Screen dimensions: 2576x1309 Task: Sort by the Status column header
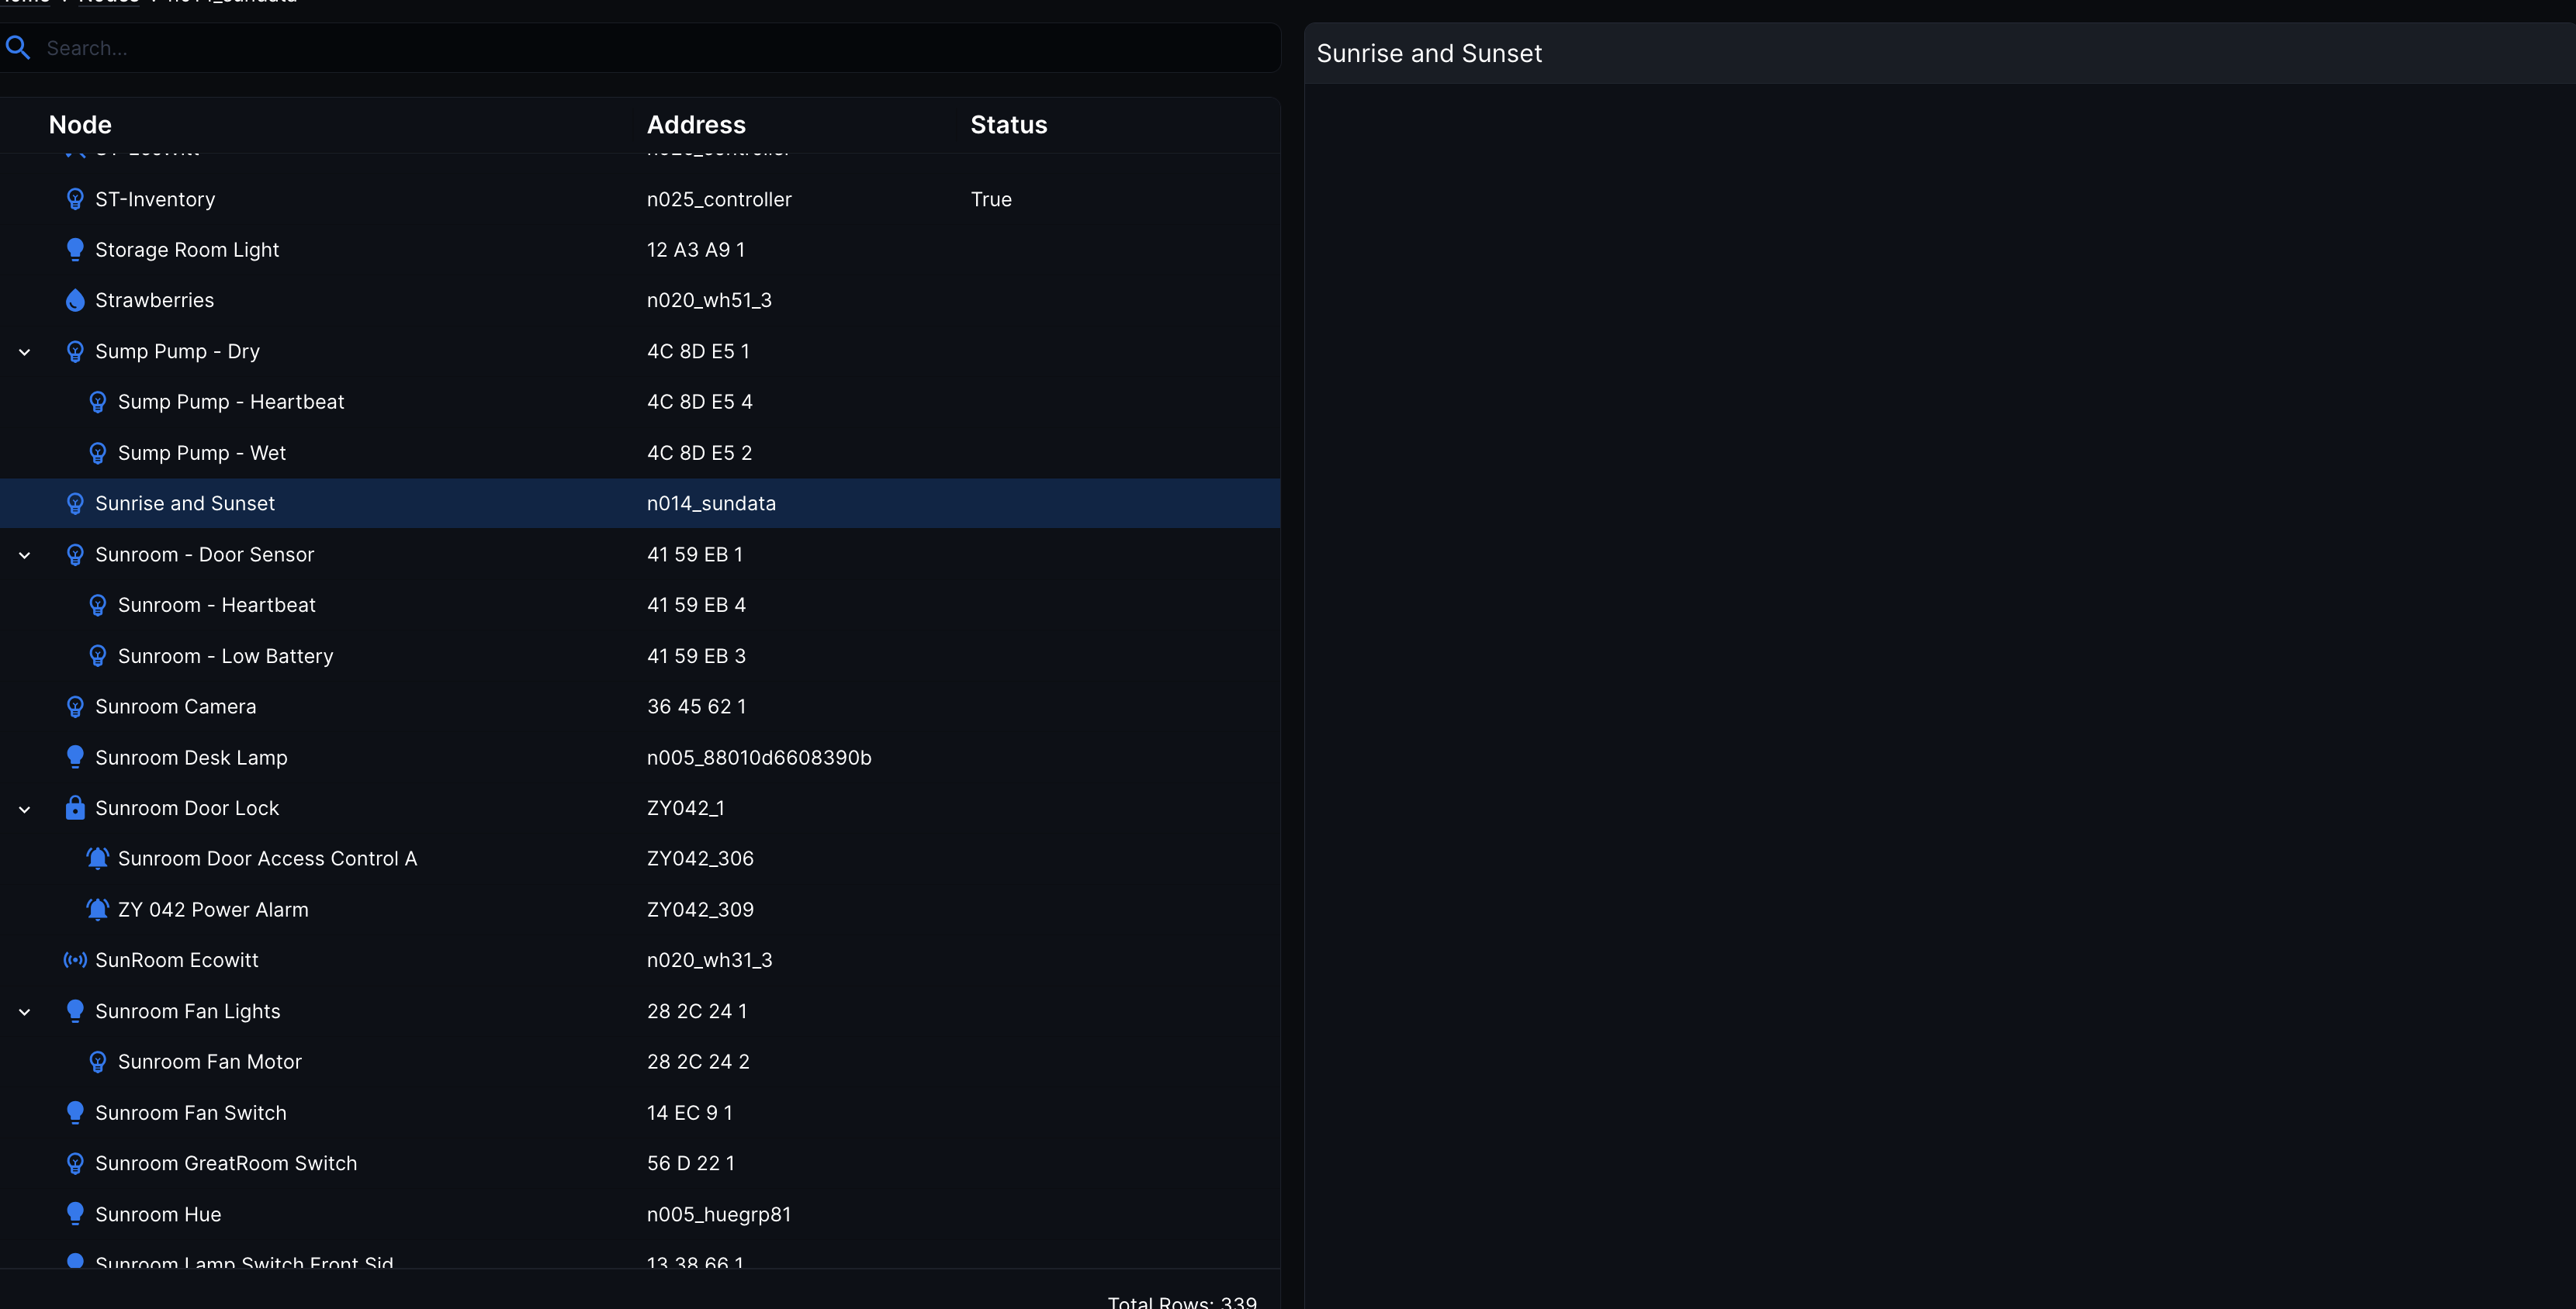point(1008,125)
